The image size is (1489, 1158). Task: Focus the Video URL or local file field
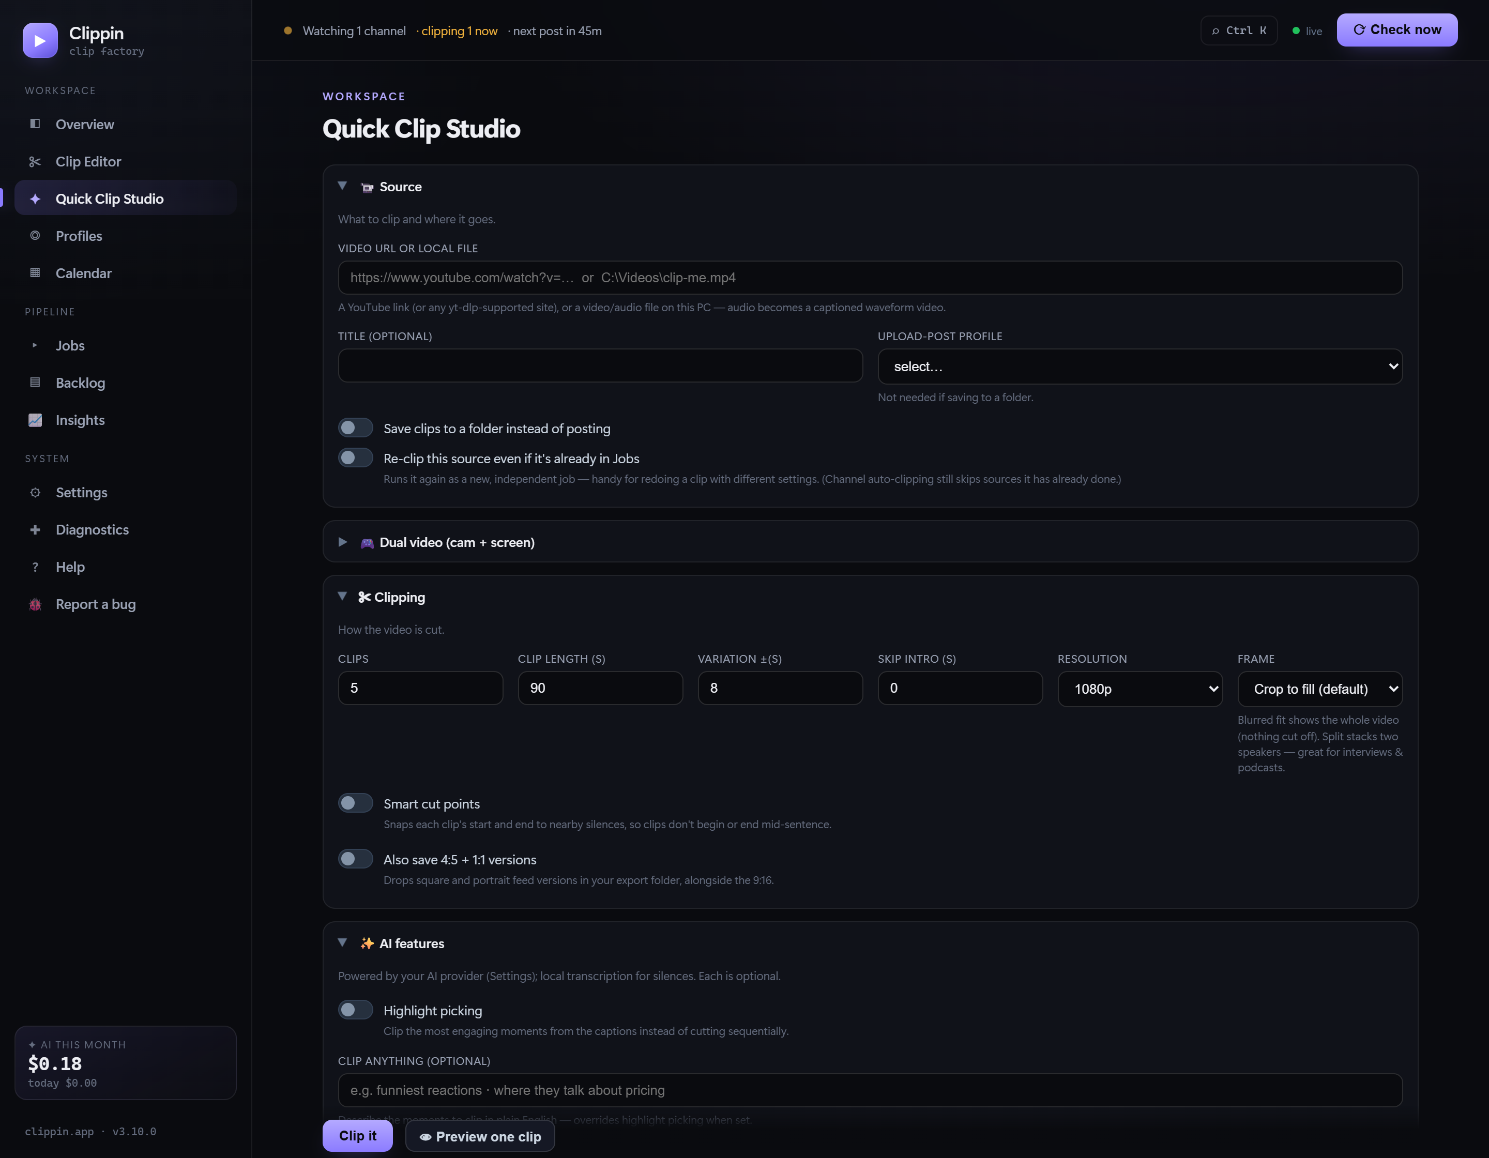tap(870, 278)
